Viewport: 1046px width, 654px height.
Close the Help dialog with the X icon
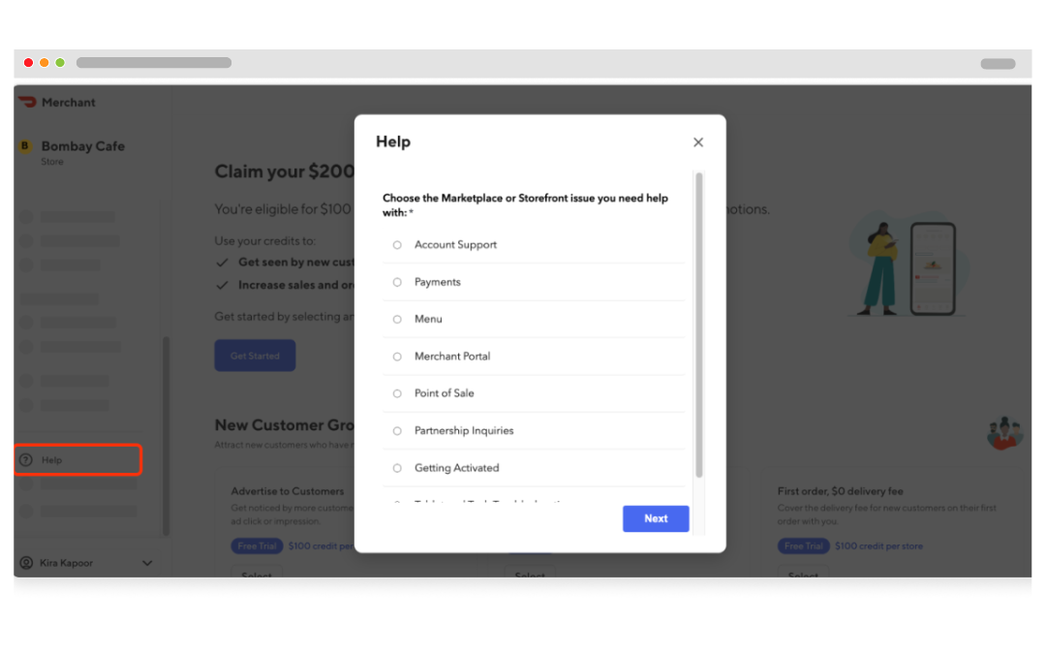[x=697, y=142]
